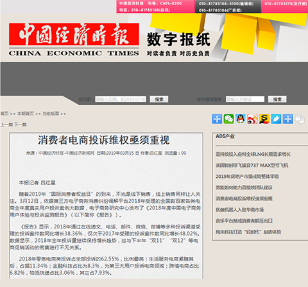Click the yellow Sohu share icon
The width and height of the screenshot is (308, 287).
(x=264, y=119)
